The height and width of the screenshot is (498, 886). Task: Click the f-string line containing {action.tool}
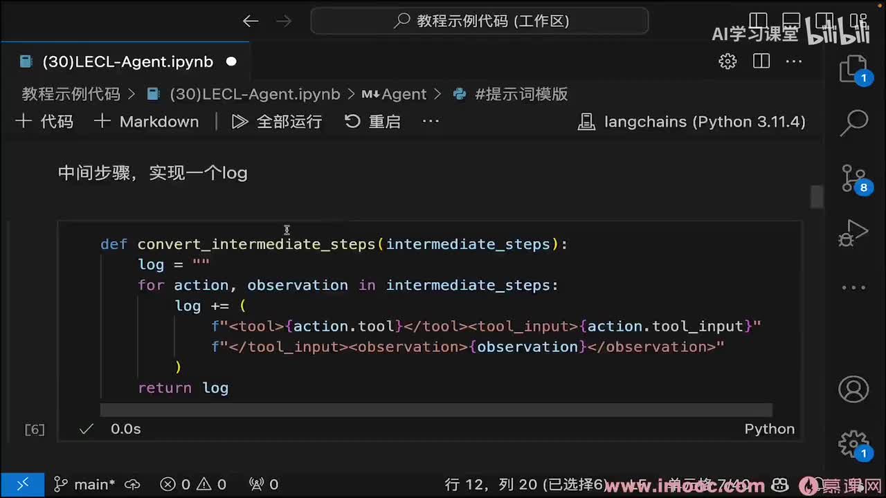point(487,326)
